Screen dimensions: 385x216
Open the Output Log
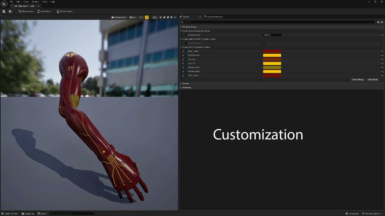pyautogui.click(x=28, y=214)
